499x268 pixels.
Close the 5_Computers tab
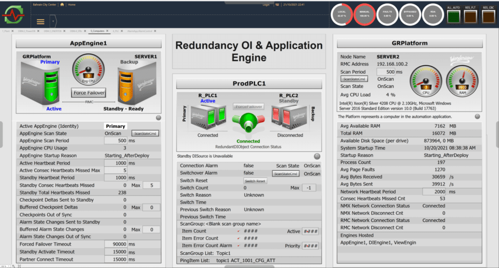(x=107, y=31)
